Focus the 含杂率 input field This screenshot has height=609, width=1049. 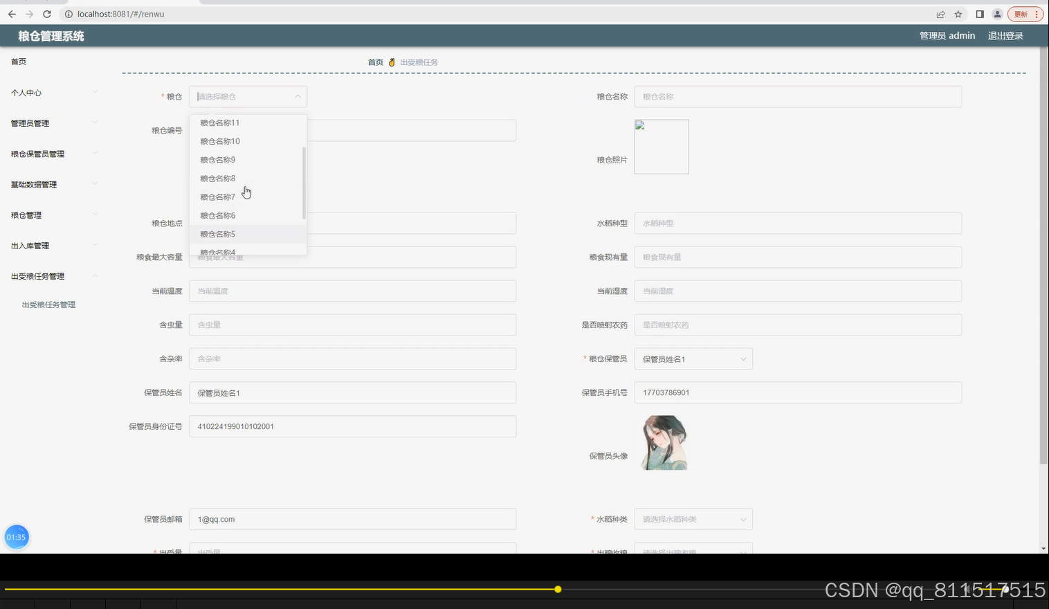[352, 358]
